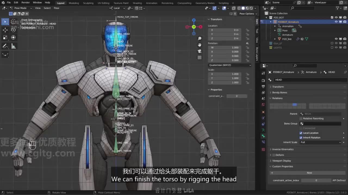348x195 pixels.
Task: Open the Render menu
Action: [26, 3]
